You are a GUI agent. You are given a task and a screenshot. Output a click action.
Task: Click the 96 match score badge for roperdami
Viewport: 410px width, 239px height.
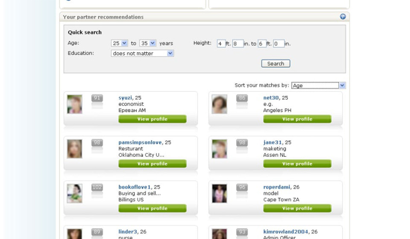pos(242,187)
